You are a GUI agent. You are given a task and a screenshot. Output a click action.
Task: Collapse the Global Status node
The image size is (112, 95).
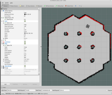2,18
